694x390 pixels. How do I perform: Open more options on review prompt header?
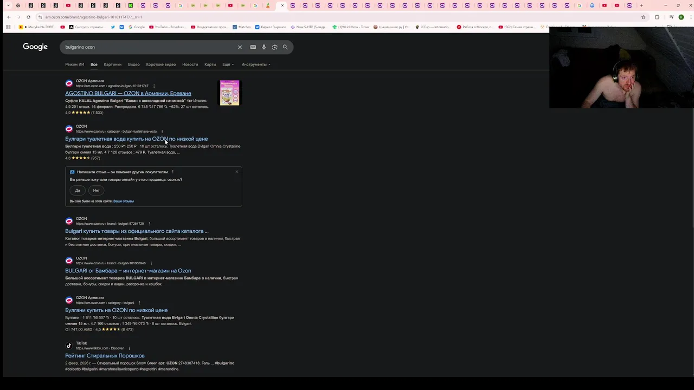(173, 172)
